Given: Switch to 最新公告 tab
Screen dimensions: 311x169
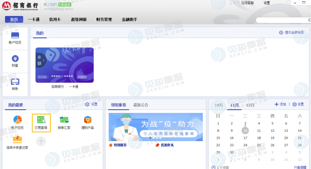Looking at the screenshot, I should click(141, 105).
